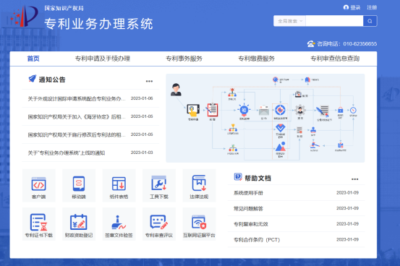The width and height of the screenshot is (400, 266).
Task: Open the 财政资助登记 funding registration icon
Action: (79, 224)
